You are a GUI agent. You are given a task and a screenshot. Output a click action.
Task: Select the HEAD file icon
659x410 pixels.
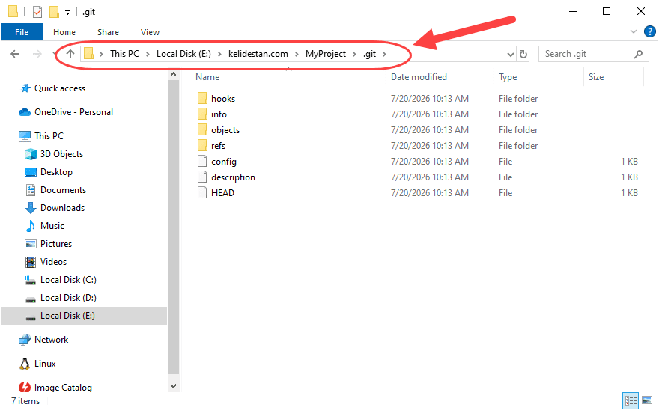(x=202, y=192)
